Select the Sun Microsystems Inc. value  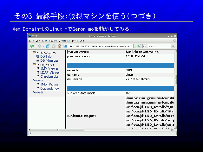coord(142,52)
